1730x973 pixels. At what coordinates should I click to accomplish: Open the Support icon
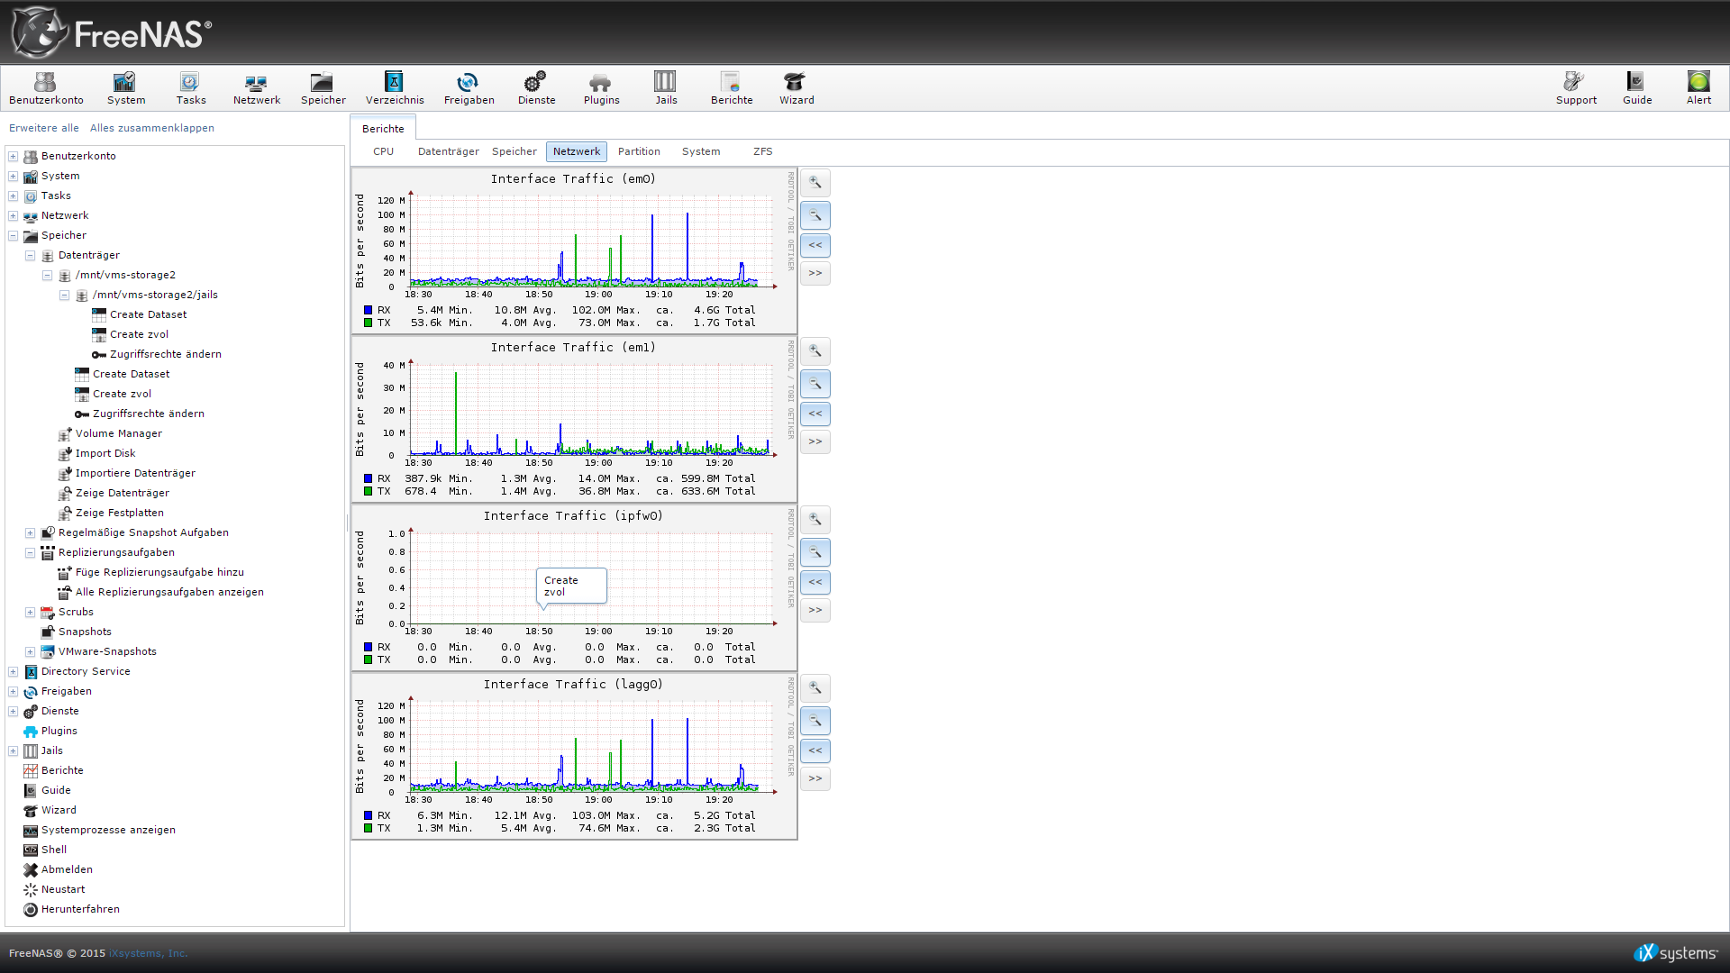pos(1575,88)
